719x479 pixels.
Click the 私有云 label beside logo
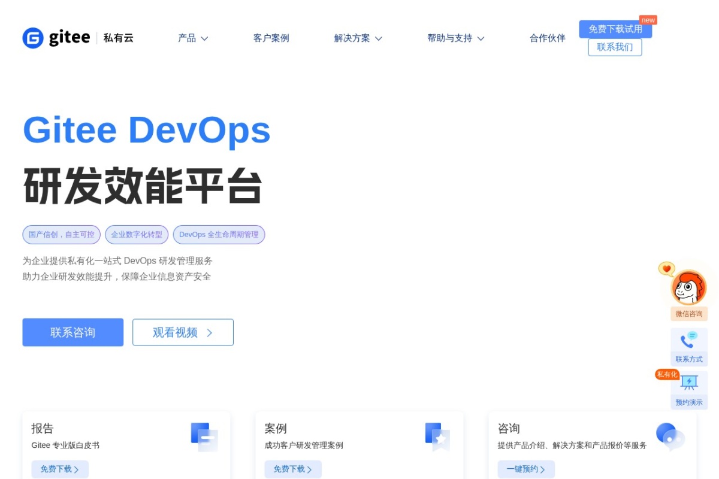pos(118,38)
